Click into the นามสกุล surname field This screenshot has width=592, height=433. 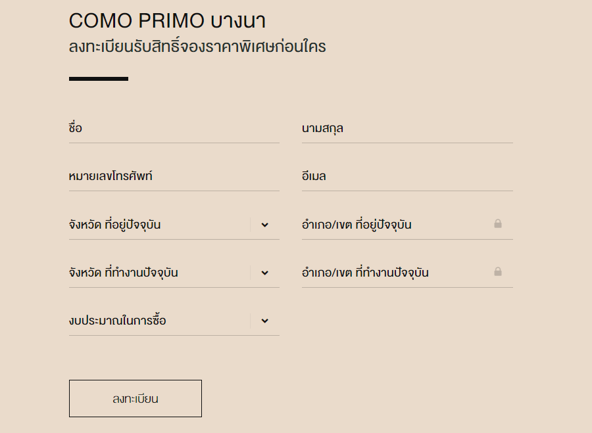(407, 129)
